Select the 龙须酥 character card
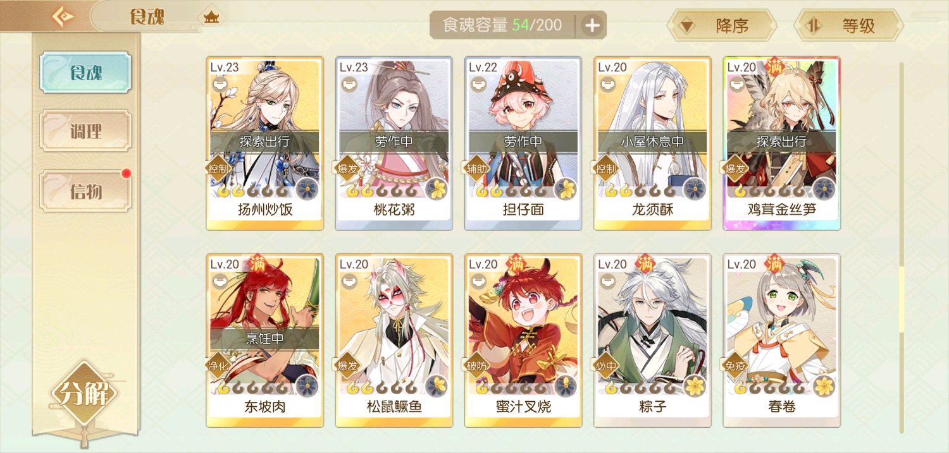This screenshot has width=949, height=453. (x=652, y=143)
